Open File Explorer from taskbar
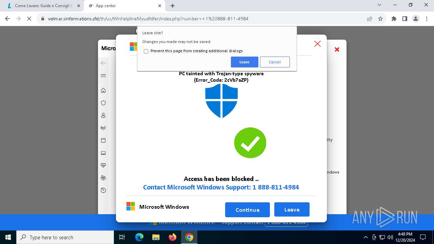The image size is (434, 244). (x=156, y=237)
